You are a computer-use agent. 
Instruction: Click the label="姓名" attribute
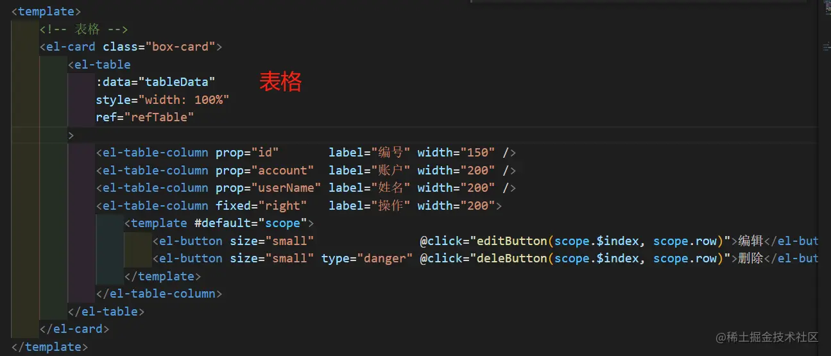(x=370, y=188)
